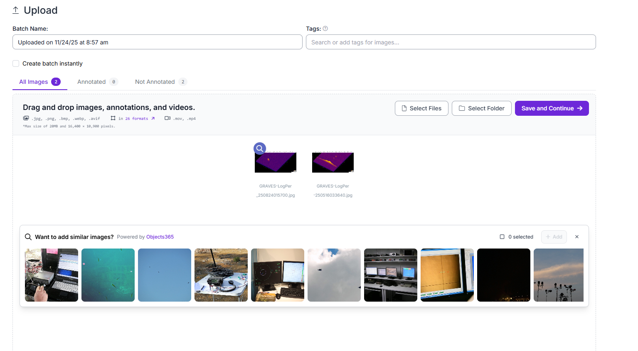Pick the cloudy sky with aircraft image
This screenshot has width=638, height=351.
(334, 275)
